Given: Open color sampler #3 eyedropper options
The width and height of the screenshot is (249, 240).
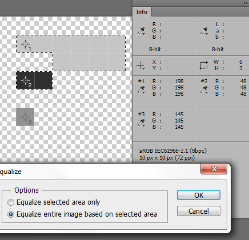Looking at the screenshot, I should coord(141,123).
